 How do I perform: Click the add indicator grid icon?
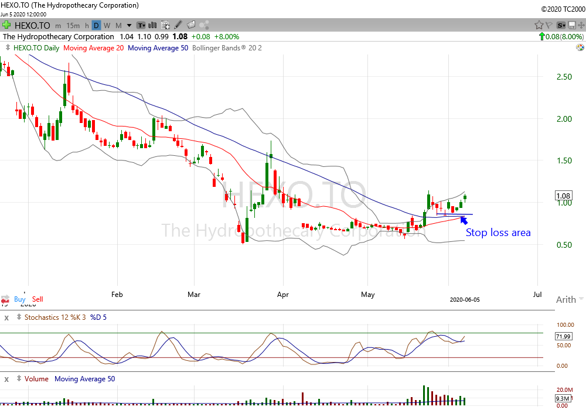tap(165, 25)
